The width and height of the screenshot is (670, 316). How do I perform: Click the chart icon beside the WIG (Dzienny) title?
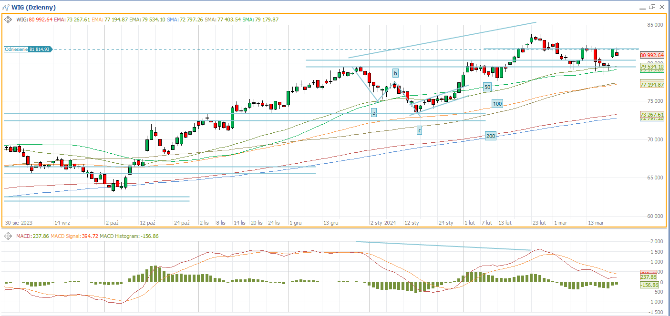pos(6,7)
